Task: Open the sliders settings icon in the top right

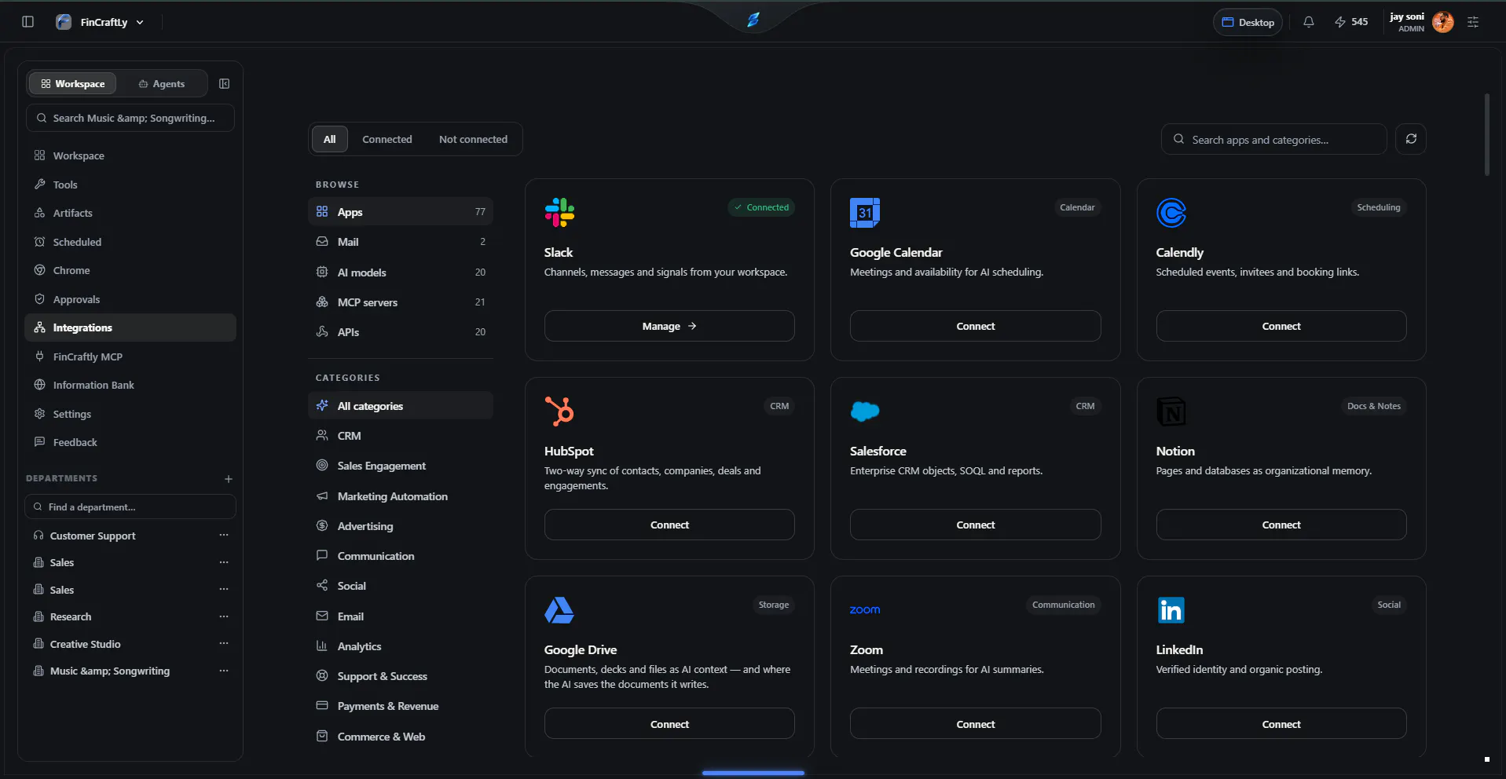Action: pos(1473,22)
